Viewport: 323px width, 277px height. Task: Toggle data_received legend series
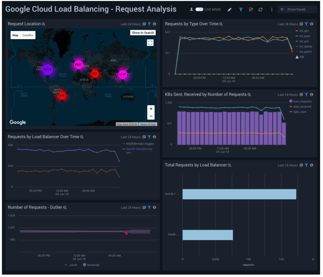point(300,107)
